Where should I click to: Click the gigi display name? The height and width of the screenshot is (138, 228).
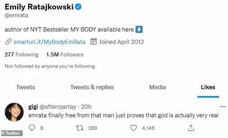coord(33,107)
